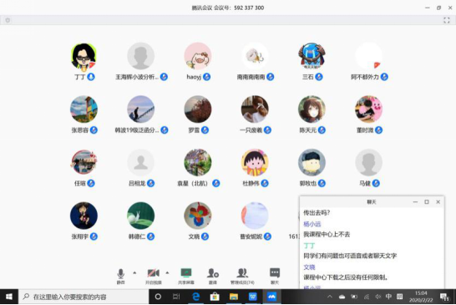Click the microphone icon beside 三石

coord(319,77)
